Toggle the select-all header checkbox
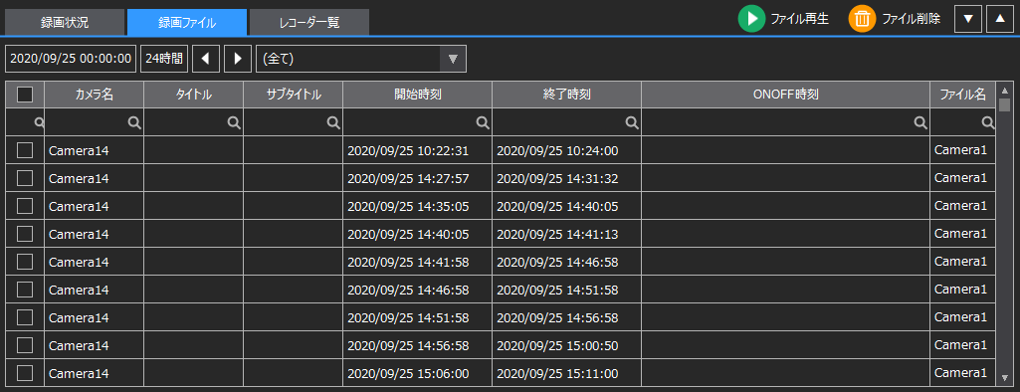The height and width of the screenshot is (392, 1020). click(25, 95)
